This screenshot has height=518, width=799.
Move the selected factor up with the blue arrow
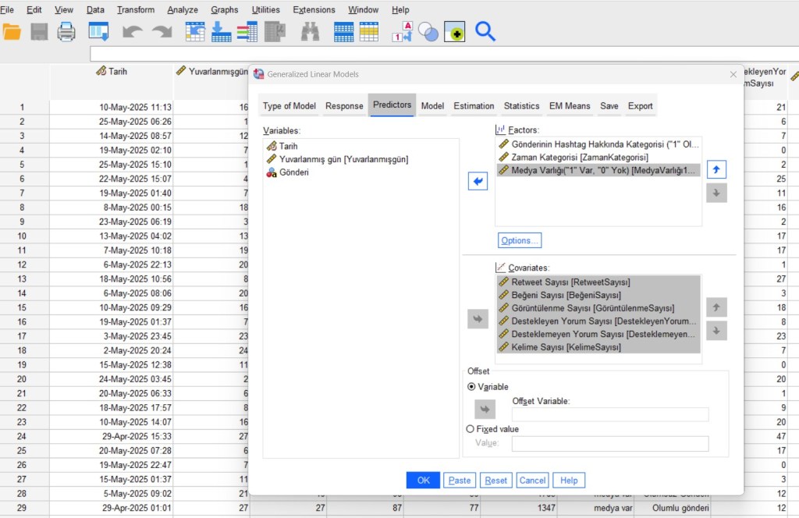716,169
